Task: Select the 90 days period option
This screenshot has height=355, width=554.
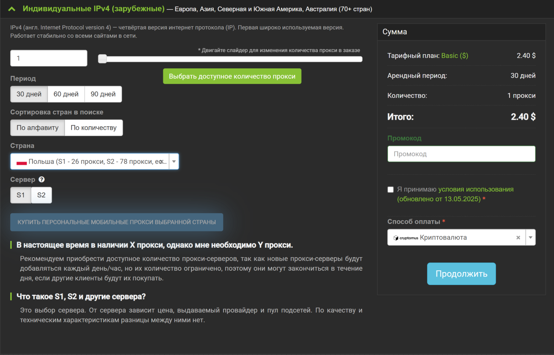Action: (103, 94)
